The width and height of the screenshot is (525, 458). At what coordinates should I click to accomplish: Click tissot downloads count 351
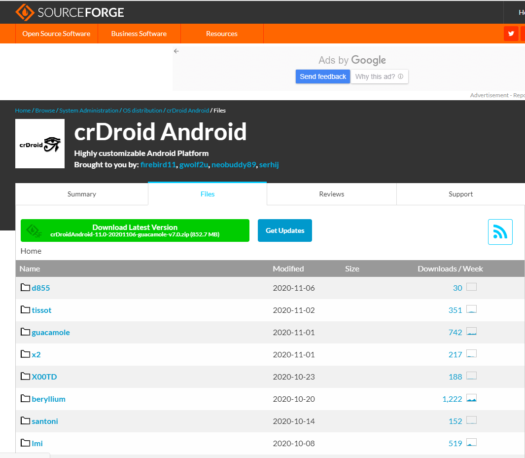455,310
